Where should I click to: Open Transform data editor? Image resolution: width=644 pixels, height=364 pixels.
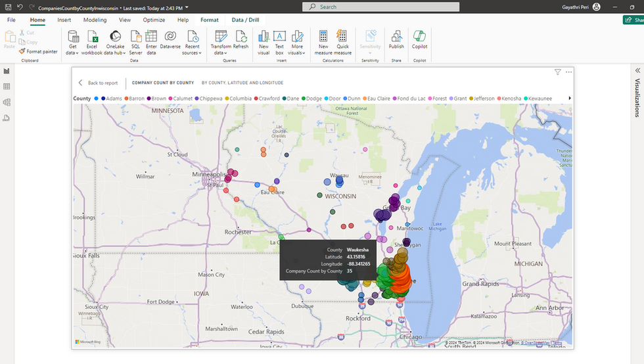[221, 42]
